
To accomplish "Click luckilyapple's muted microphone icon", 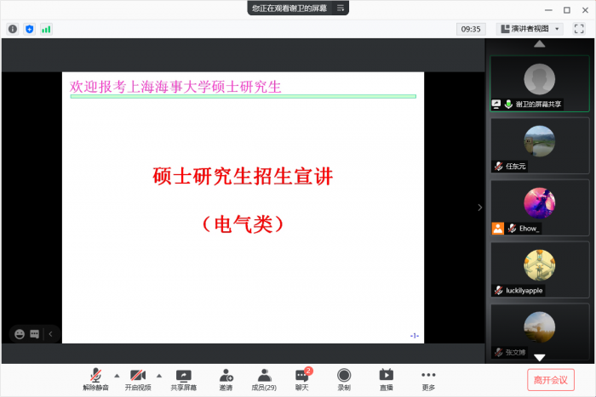I will click(498, 291).
